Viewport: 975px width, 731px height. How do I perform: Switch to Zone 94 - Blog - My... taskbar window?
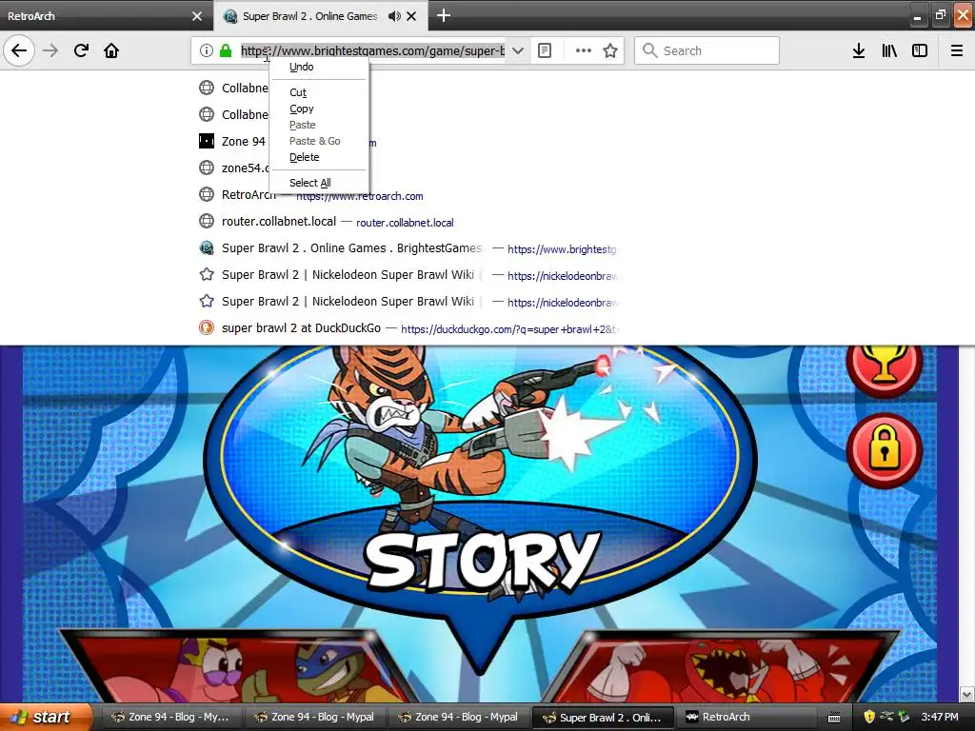pyautogui.click(x=169, y=718)
